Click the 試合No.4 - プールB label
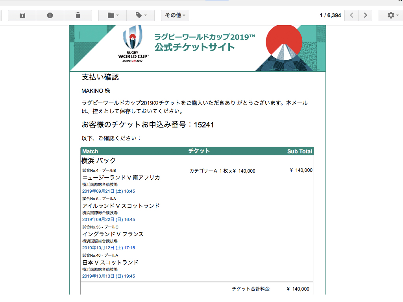This screenshot has height=302, width=403. [99, 170]
